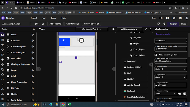Bookmark this page with star icon
This screenshot has width=190, height=107.
pos(170,8)
